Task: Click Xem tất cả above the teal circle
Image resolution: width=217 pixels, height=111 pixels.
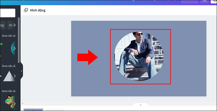Action: [x=8, y=36]
